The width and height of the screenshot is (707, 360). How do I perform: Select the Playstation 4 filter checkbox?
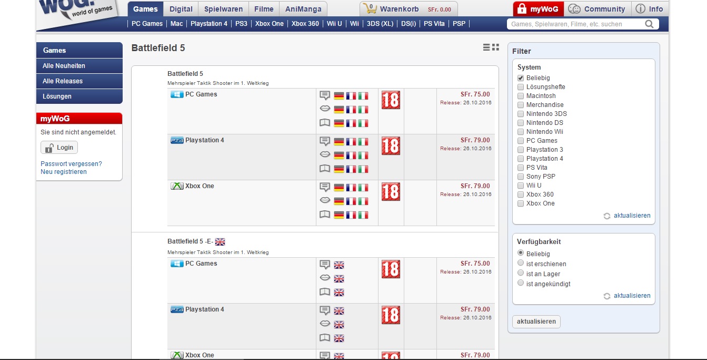[521, 159]
